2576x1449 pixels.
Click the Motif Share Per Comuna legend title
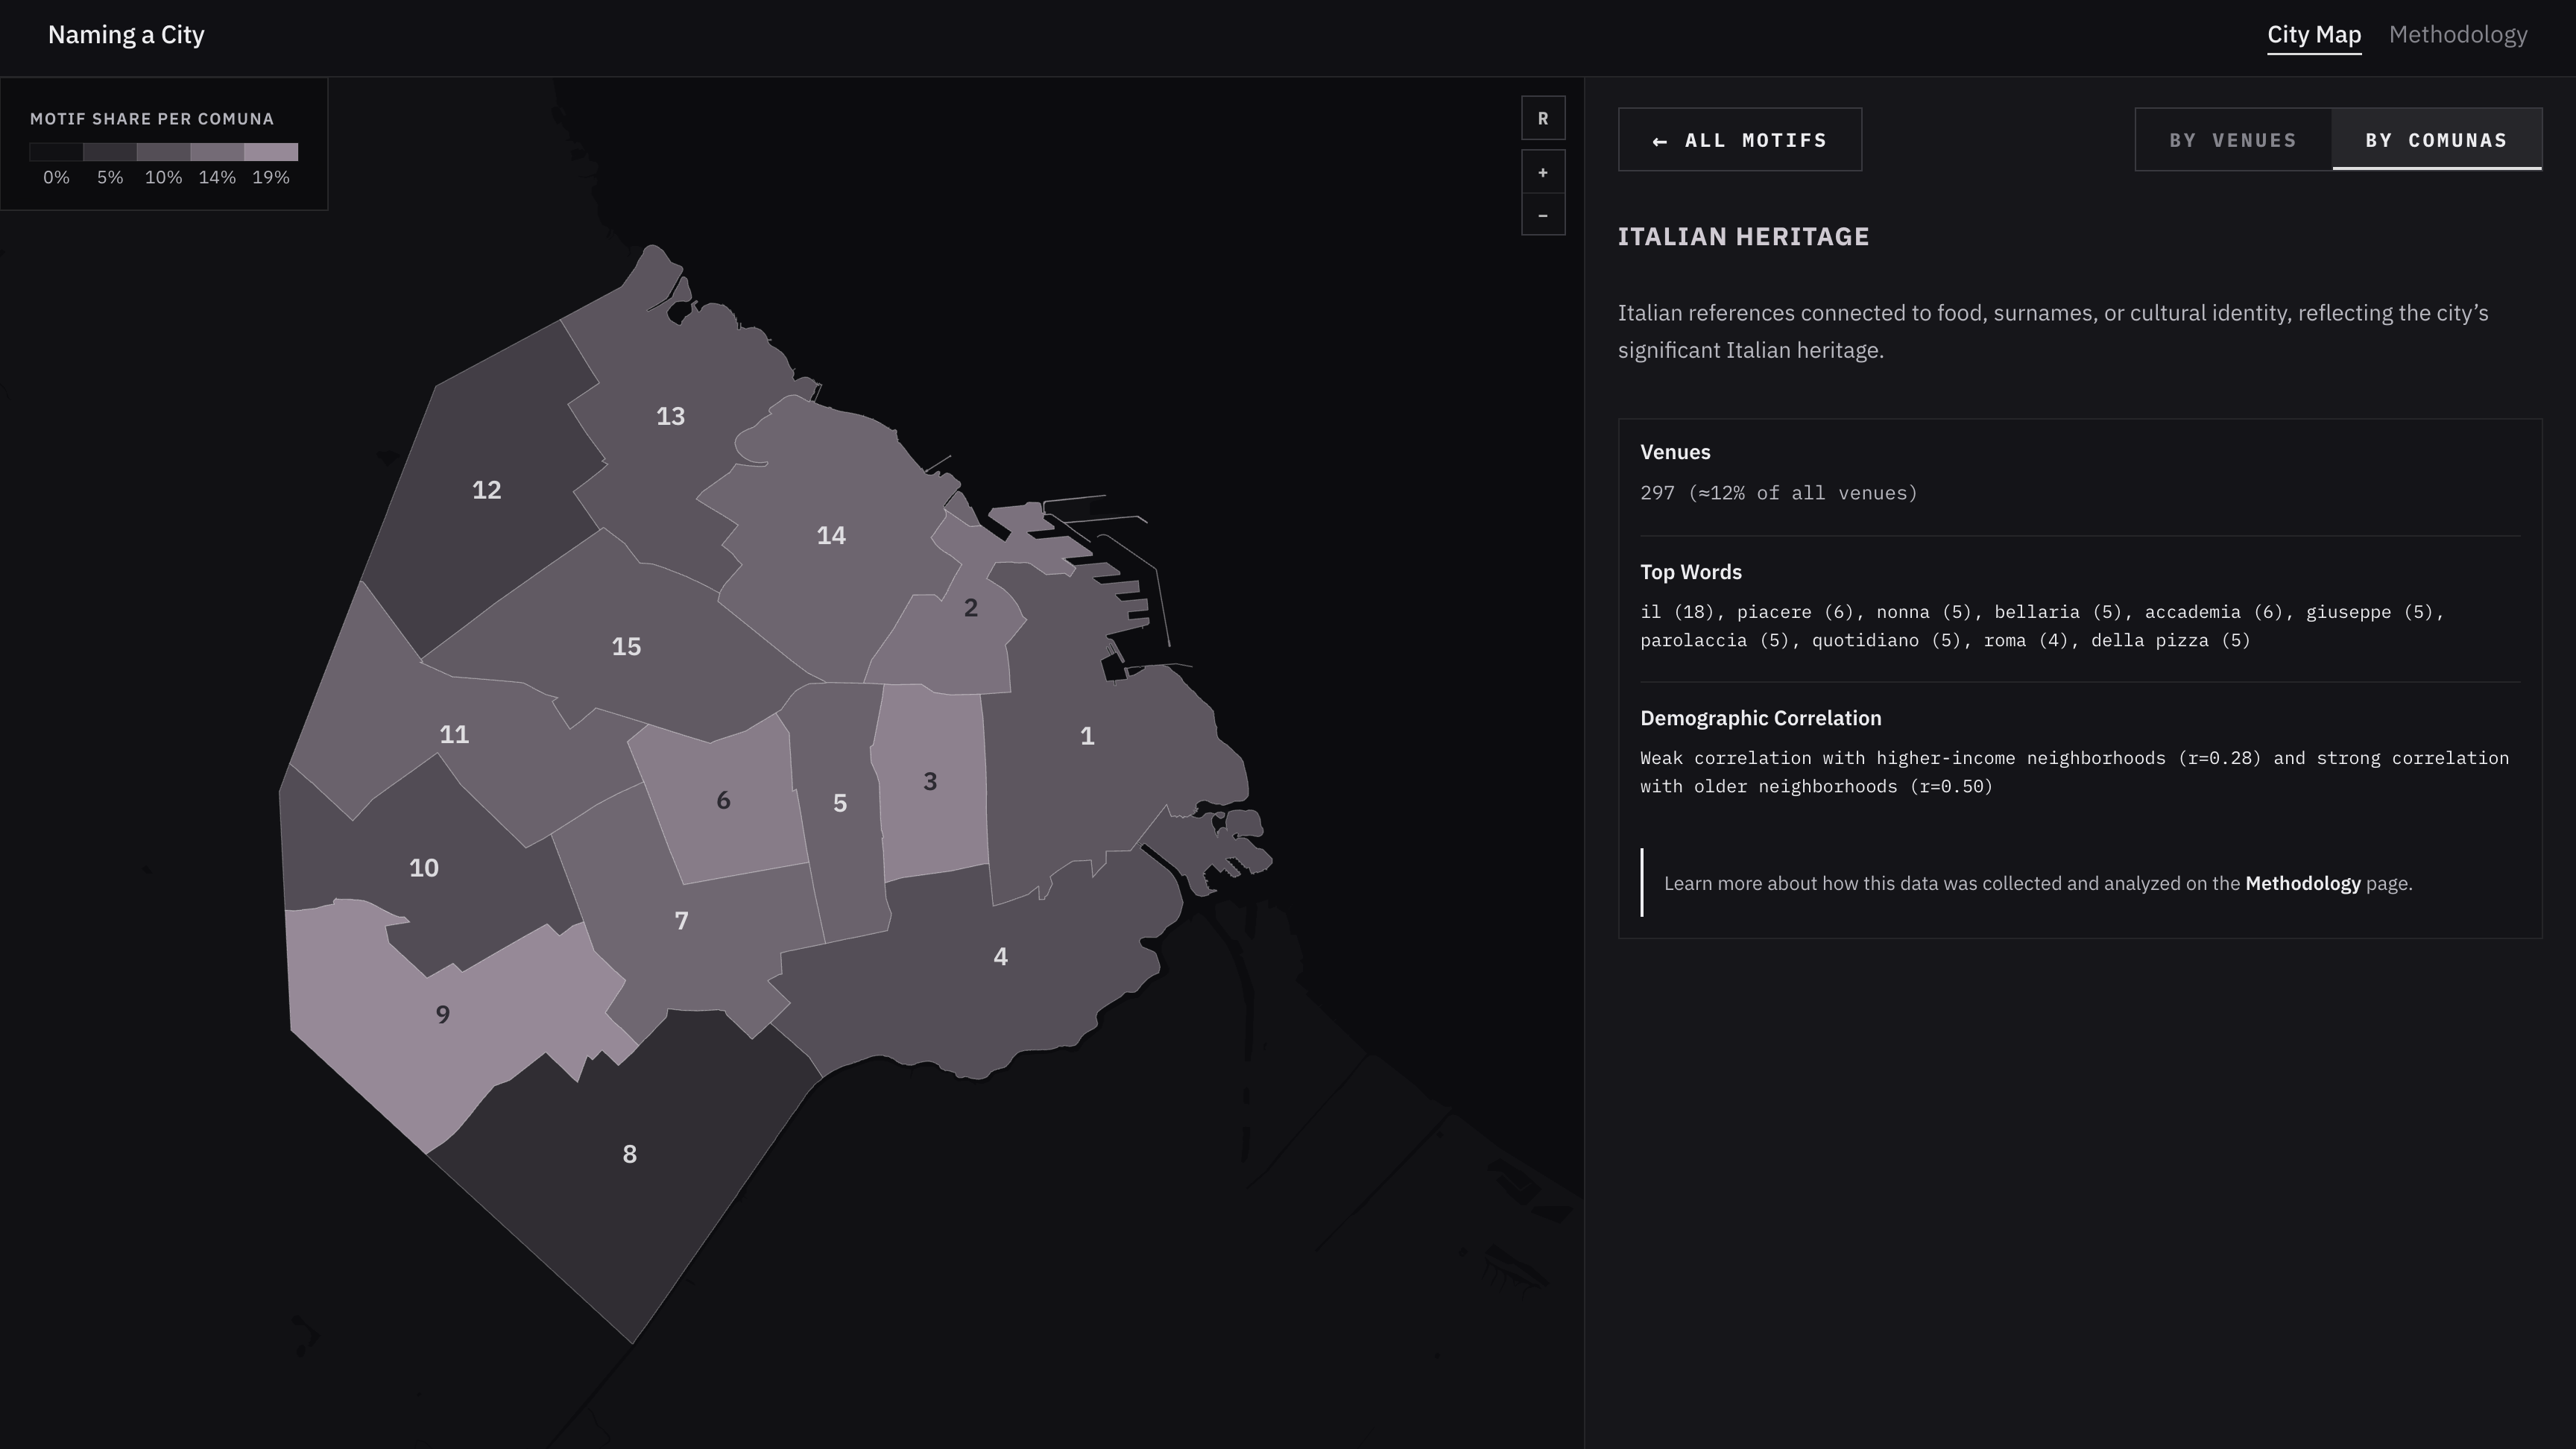point(152,119)
